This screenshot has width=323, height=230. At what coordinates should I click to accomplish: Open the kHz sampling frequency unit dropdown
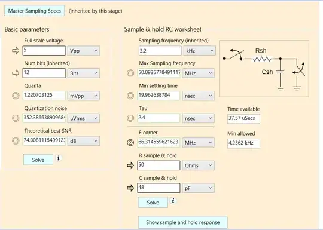click(x=199, y=51)
